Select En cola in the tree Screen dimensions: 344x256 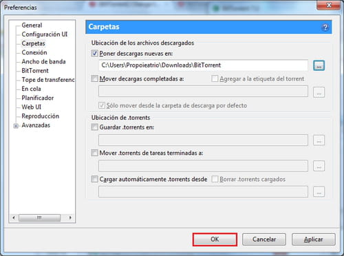[x=31, y=89]
